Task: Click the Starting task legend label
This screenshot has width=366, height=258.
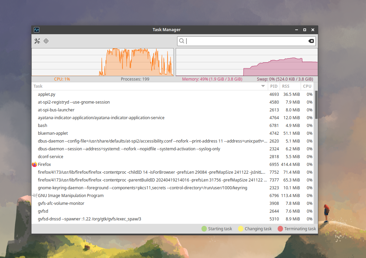Action: click(x=220, y=229)
